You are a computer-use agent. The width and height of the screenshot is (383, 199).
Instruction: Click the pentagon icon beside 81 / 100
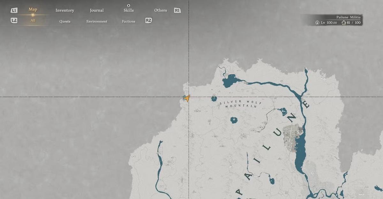click(343, 23)
